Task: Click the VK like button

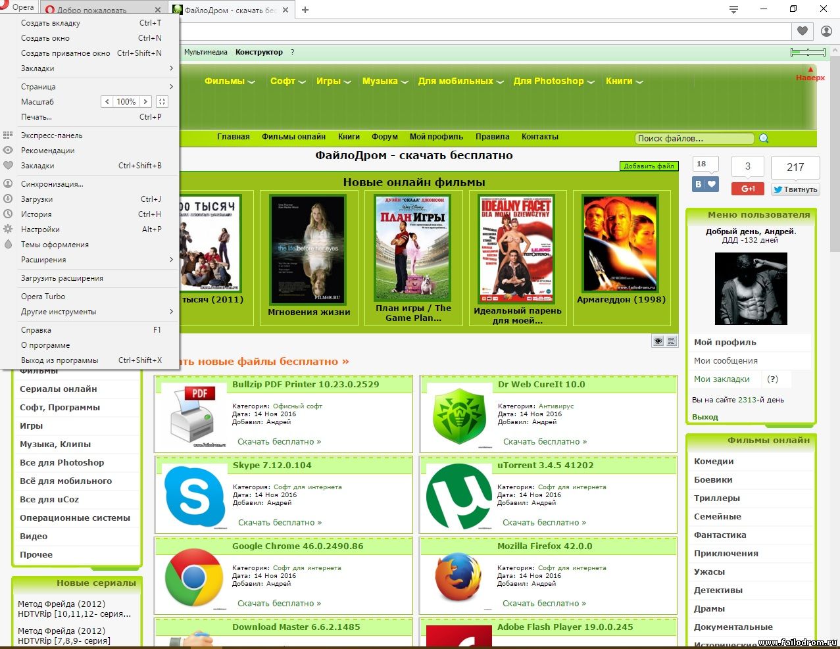Action: pyautogui.click(x=705, y=184)
